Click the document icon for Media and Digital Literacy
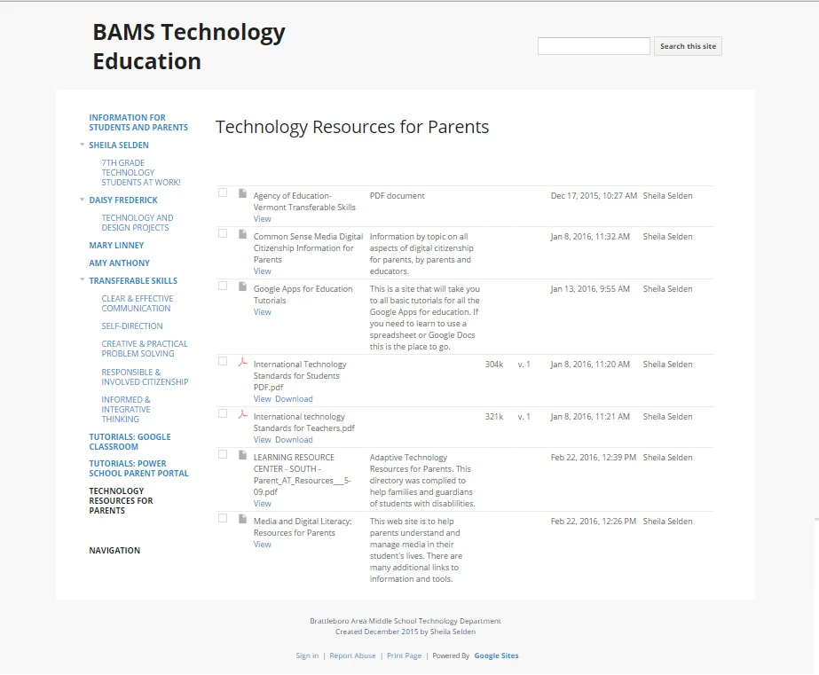 [241, 518]
